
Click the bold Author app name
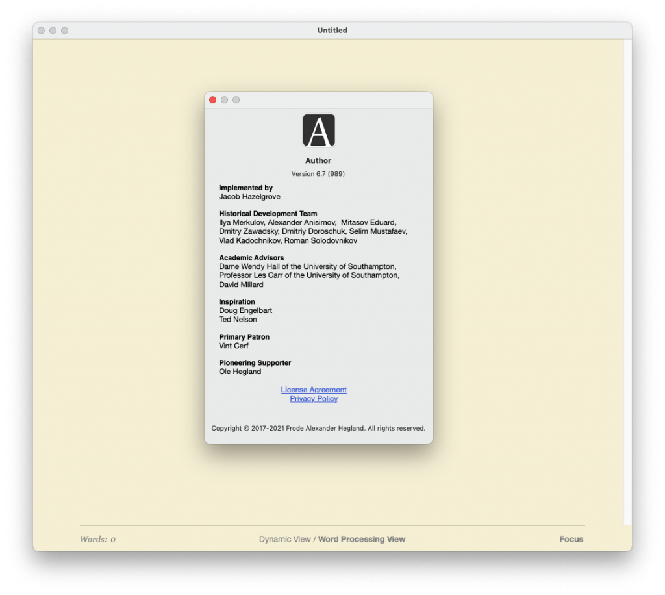(x=318, y=160)
